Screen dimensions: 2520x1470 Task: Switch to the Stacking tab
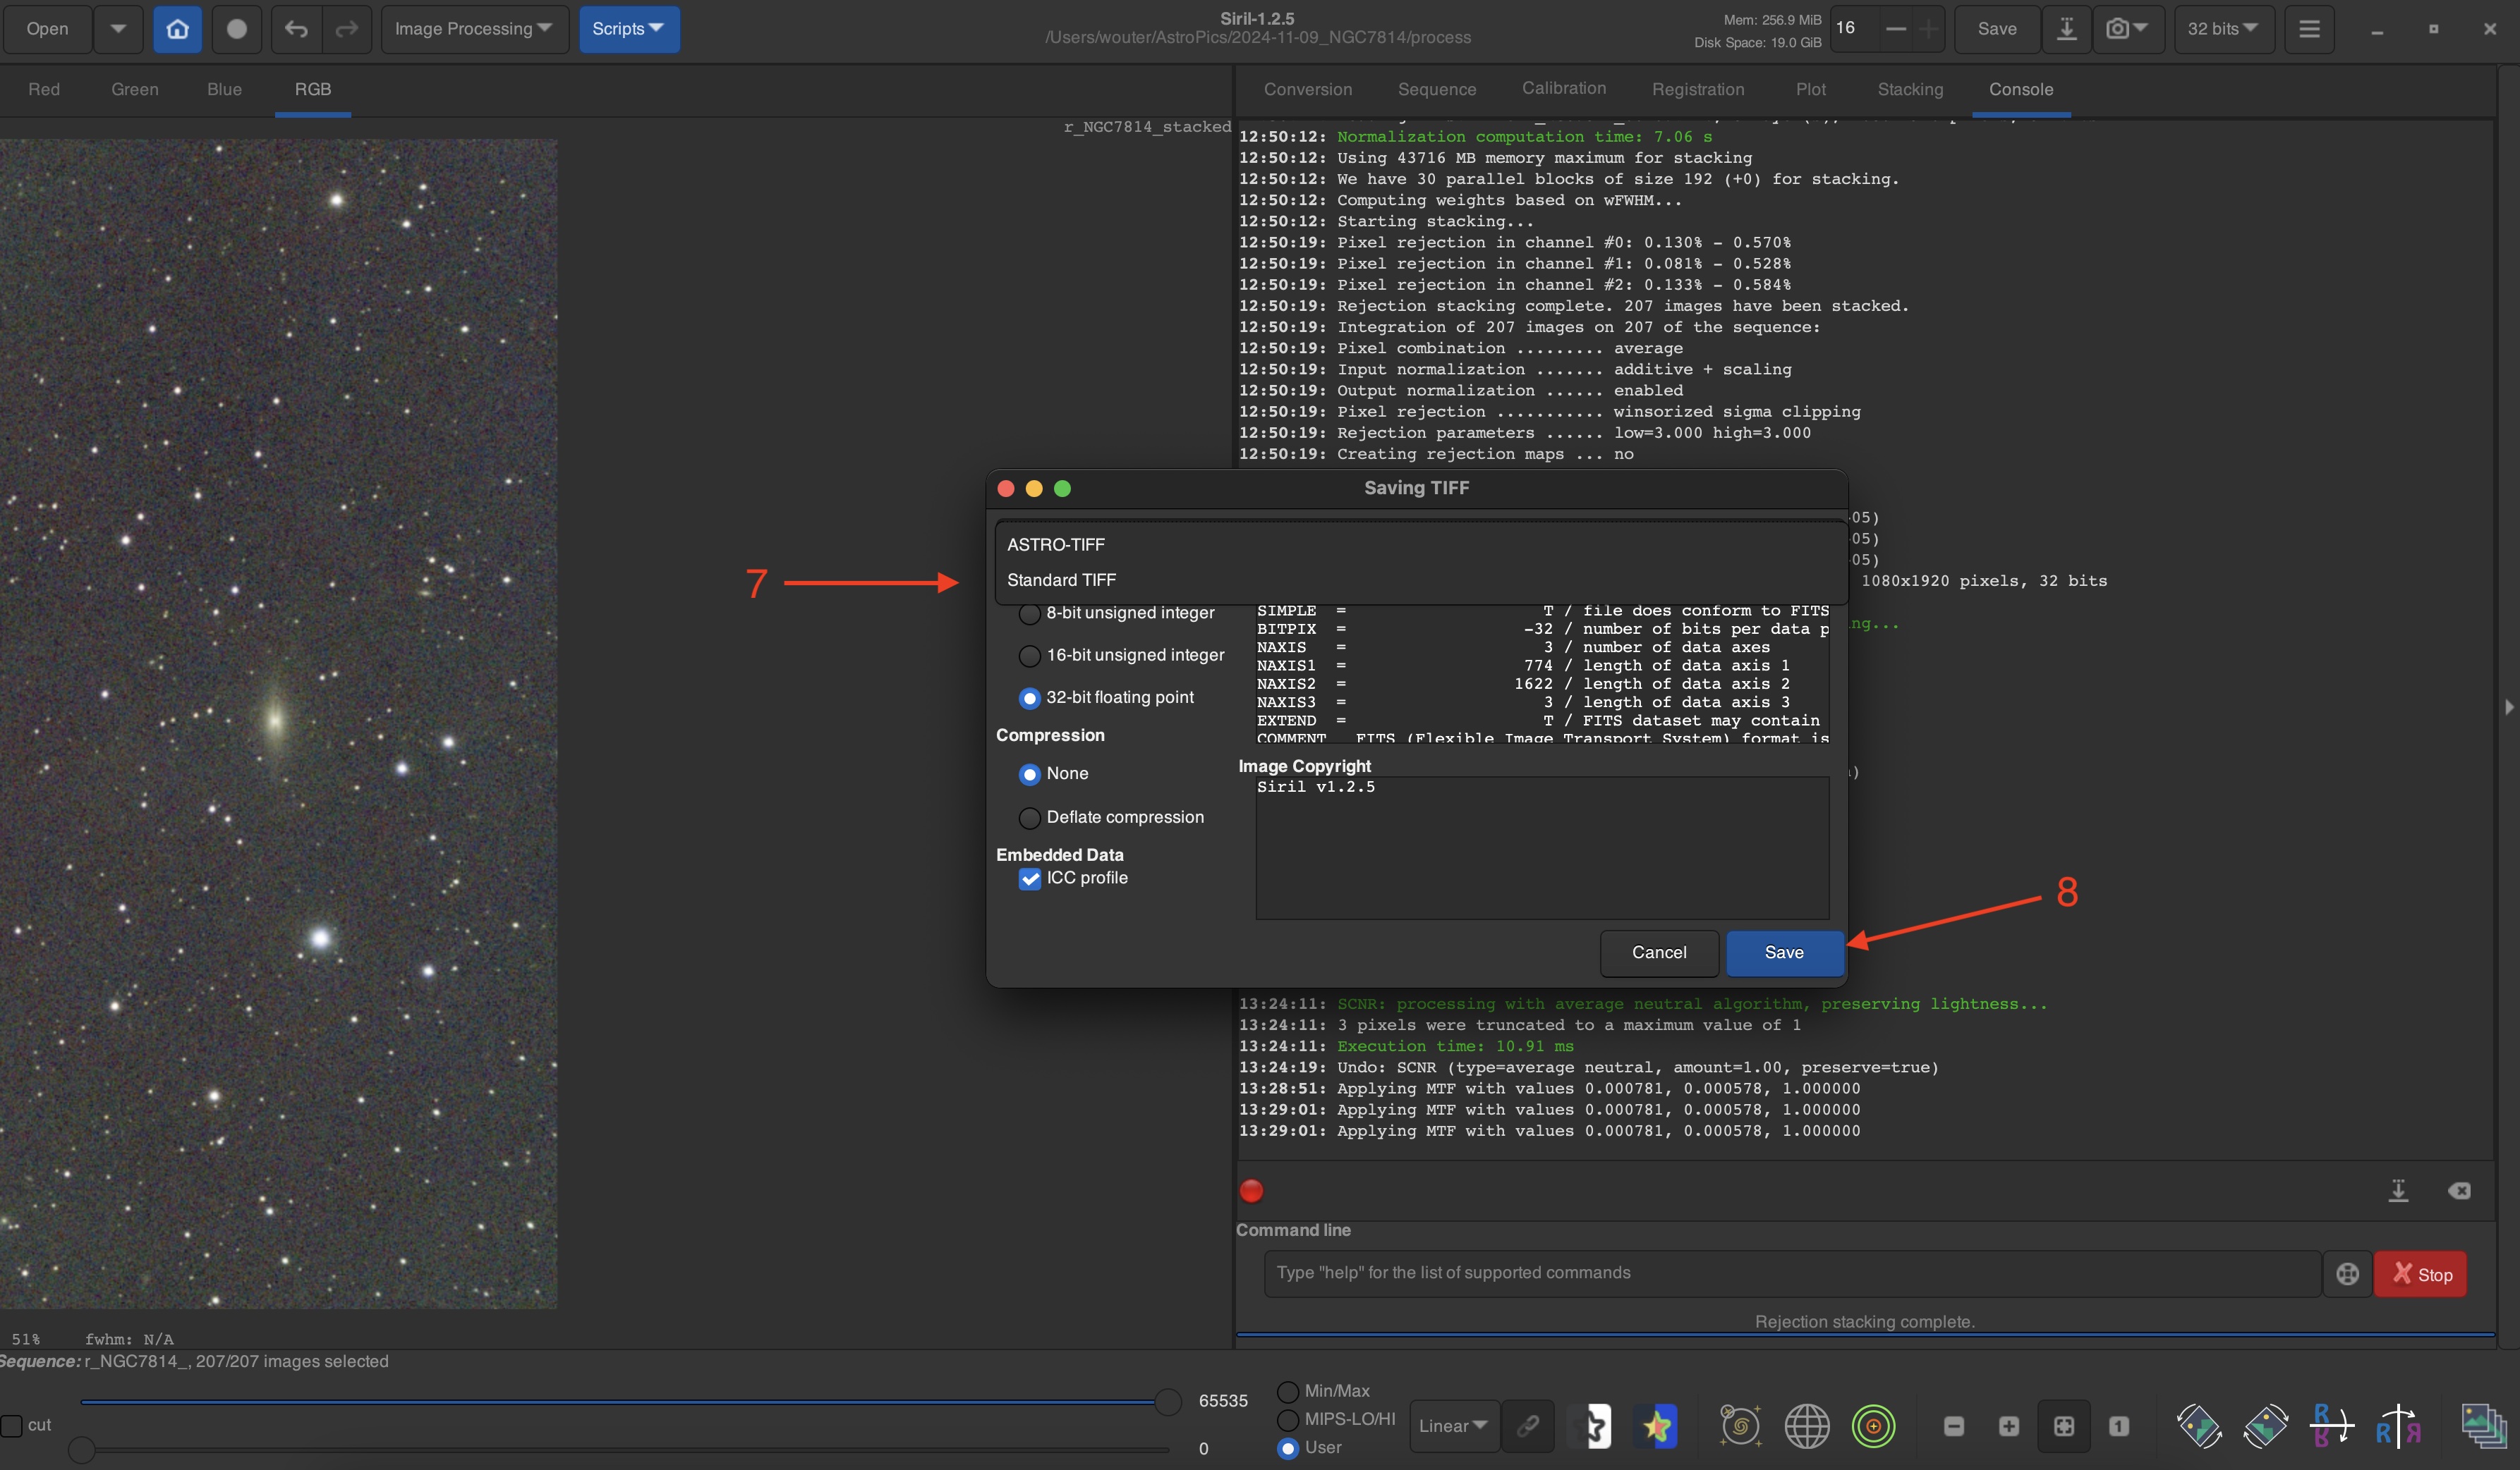(1910, 89)
